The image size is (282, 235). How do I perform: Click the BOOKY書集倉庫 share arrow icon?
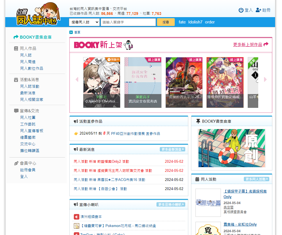click(16, 37)
